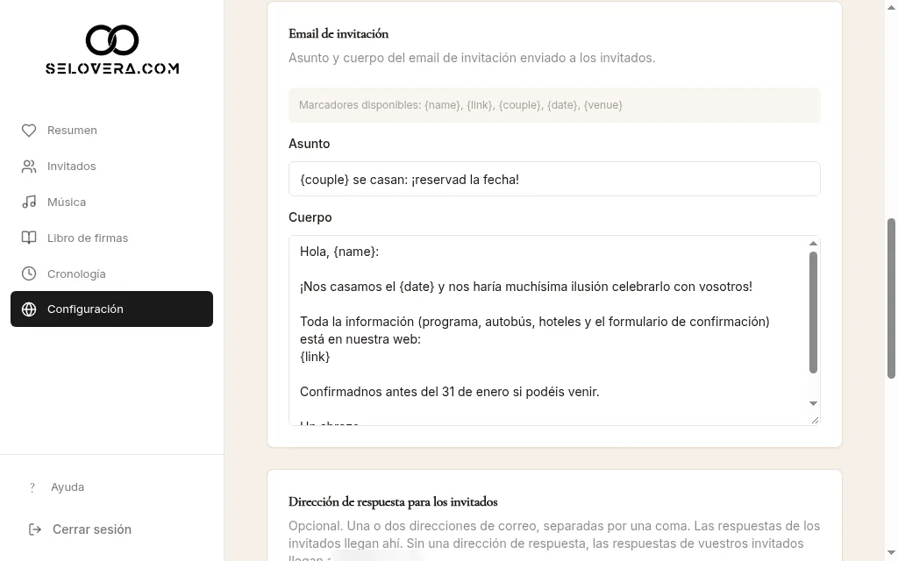Click the 'Toda la información' paragraph in body
The image size is (898, 561).
click(x=534, y=330)
